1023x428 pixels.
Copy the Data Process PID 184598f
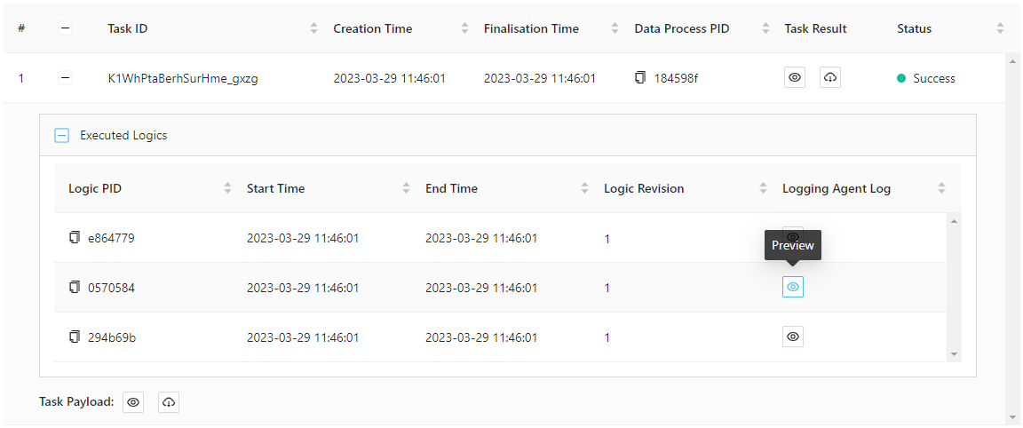pos(640,78)
